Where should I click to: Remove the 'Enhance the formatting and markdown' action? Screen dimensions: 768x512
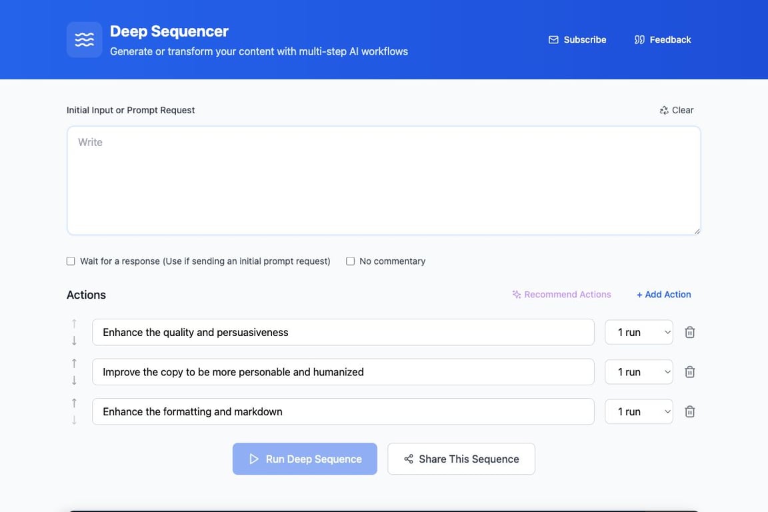click(x=690, y=411)
